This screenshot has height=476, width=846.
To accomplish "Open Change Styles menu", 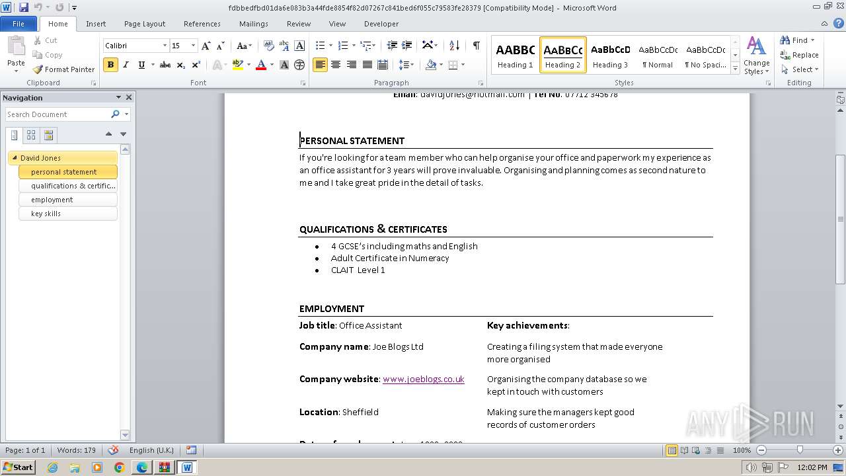I will point(757,56).
